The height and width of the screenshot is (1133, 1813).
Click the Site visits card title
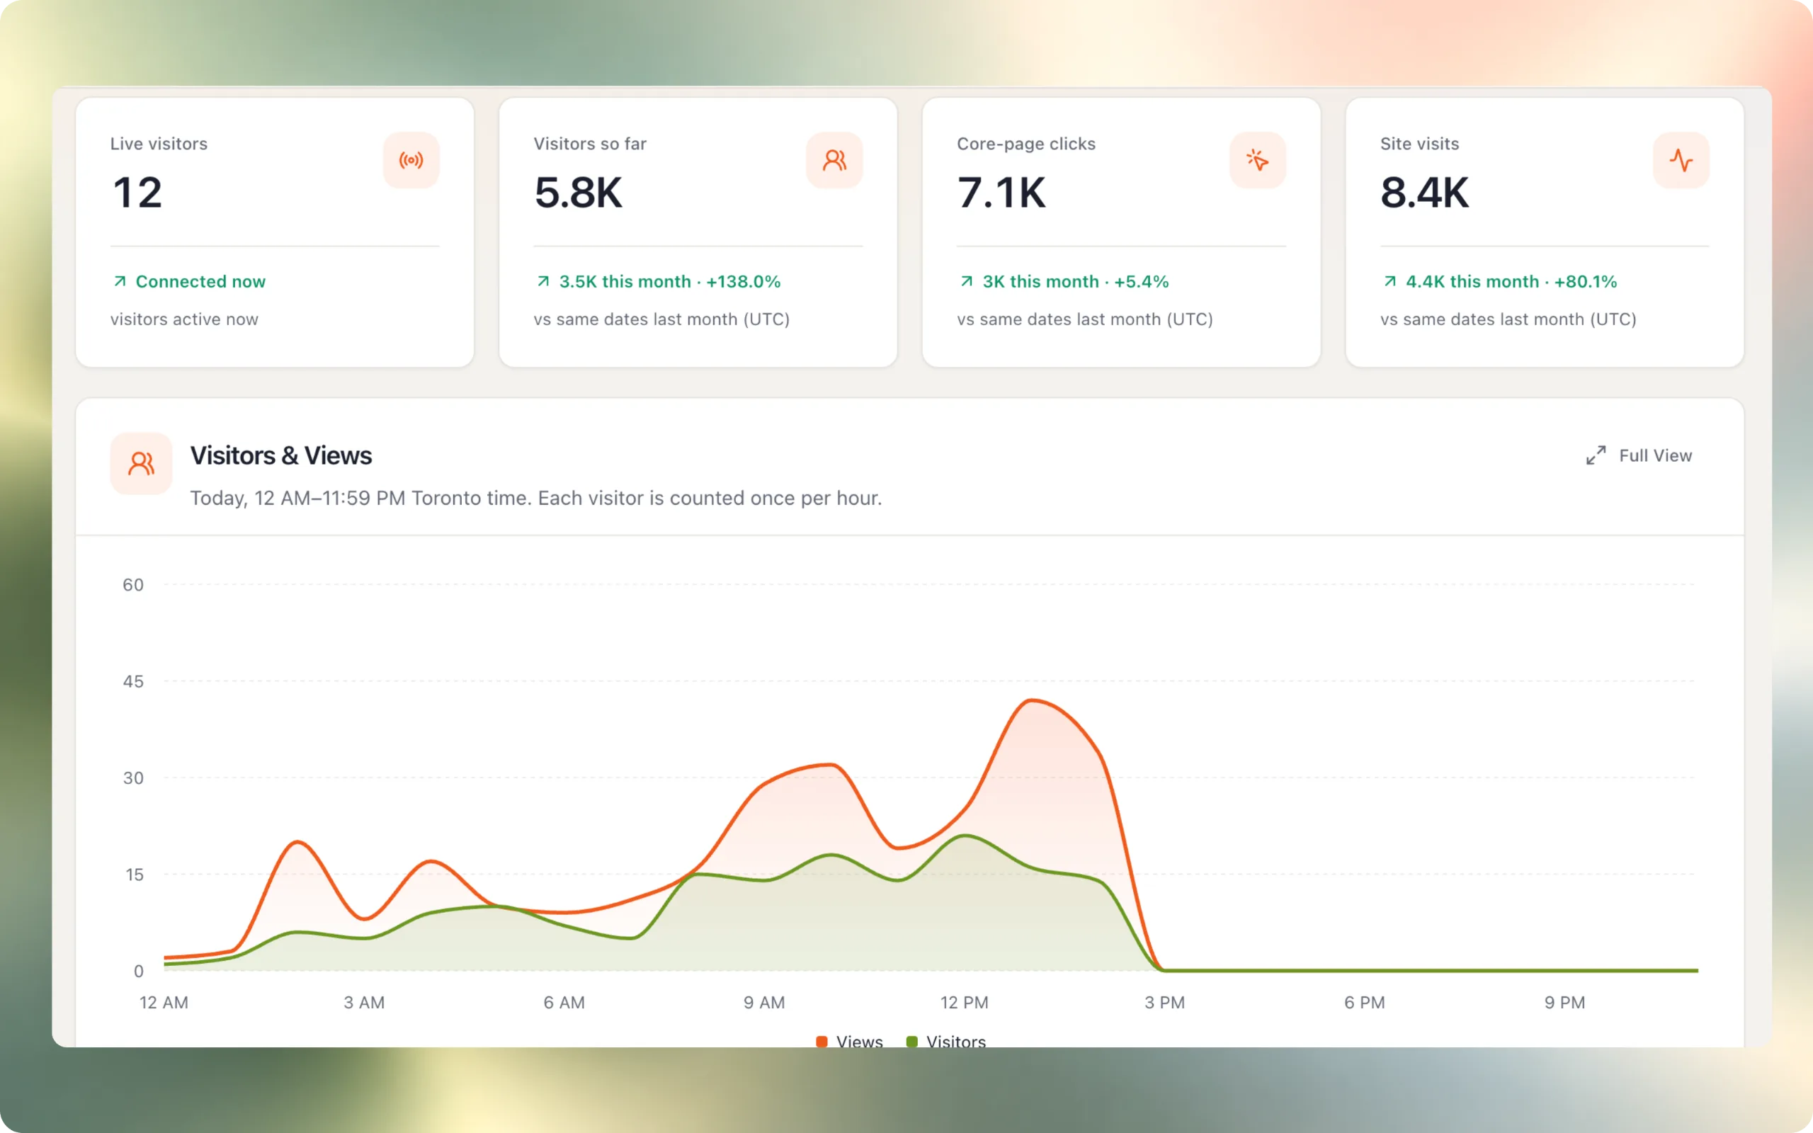click(1420, 144)
